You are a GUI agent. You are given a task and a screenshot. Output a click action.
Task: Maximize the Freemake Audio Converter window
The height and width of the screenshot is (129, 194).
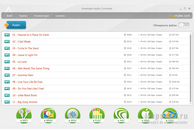click(185, 8)
